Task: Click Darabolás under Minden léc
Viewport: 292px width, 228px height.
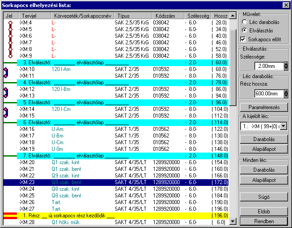Action: pyautogui.click(x=264, y=170)
